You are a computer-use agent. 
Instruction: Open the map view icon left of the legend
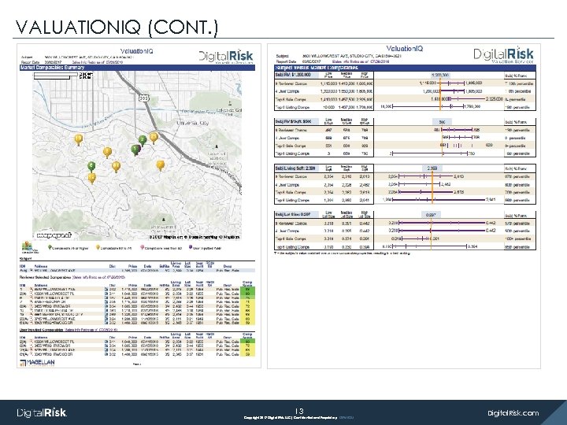[x=28, y=247]
